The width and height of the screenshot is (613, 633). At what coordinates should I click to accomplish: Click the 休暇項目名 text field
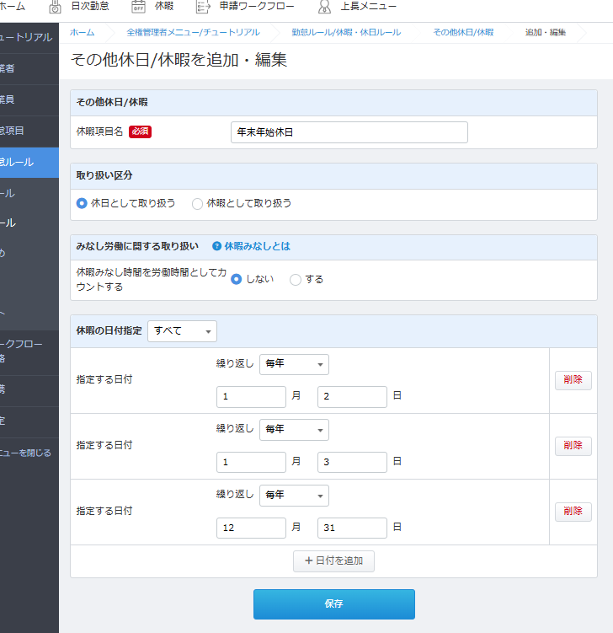coord(349,132)
